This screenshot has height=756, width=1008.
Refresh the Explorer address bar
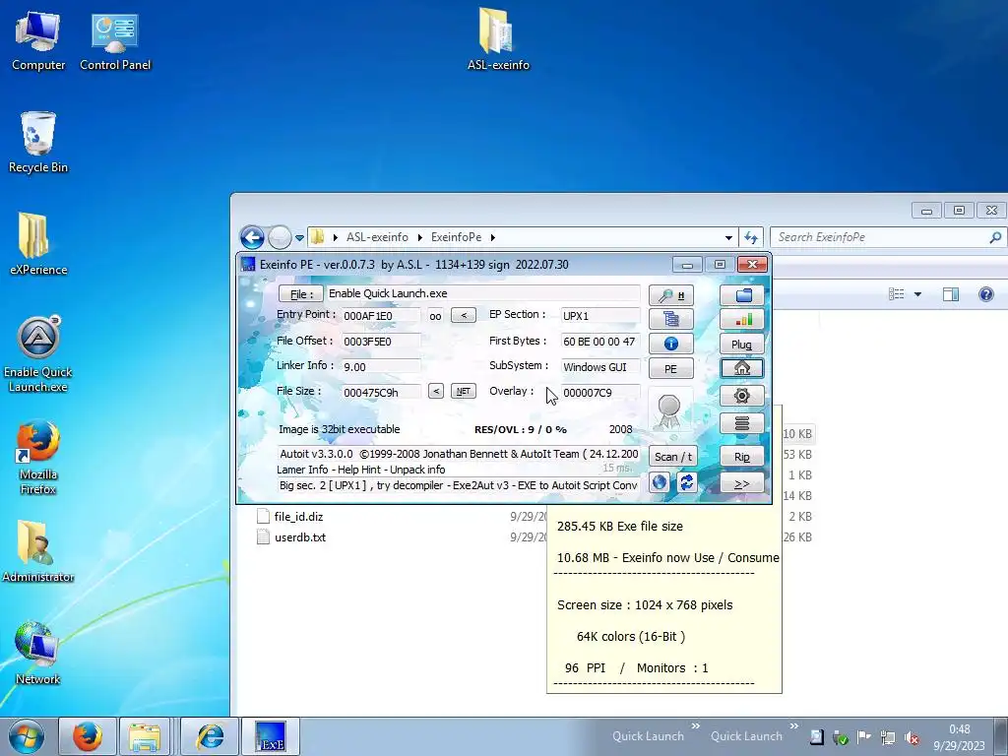[x=751, y=237]
